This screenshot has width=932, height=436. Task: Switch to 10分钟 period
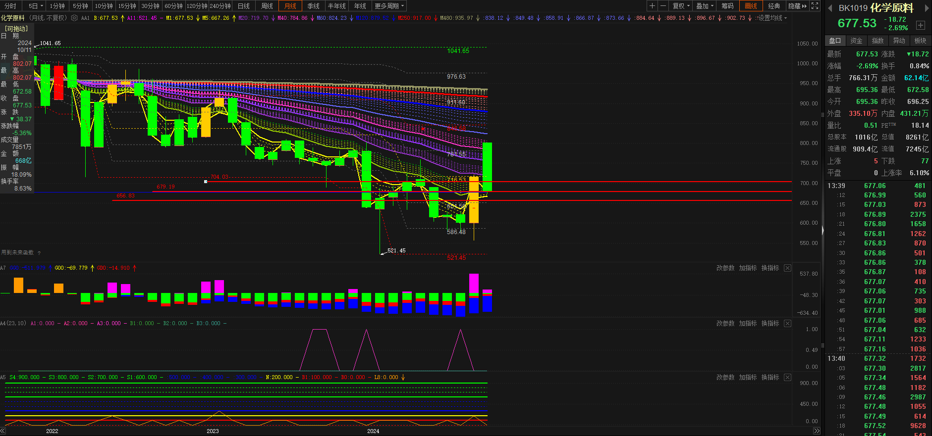[x=104, y=6]
